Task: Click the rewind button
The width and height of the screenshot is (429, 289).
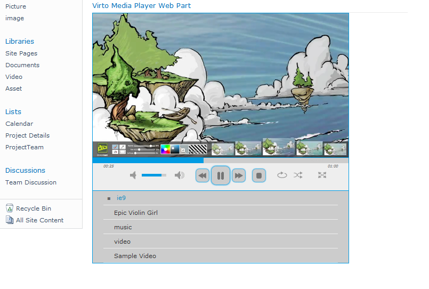Action: click(x=203, y=175)
